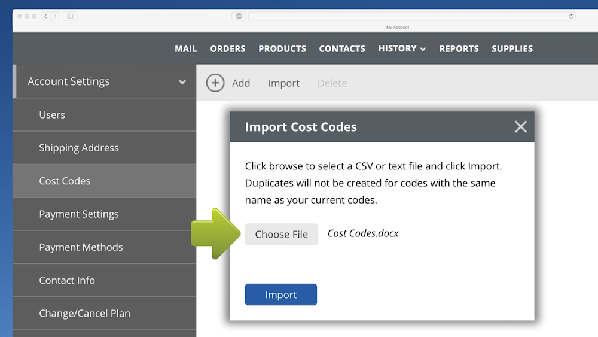Image resolution: width=598 pixels, height=337 pixels.
Task: Click the browser forward arrow
Action: [x=55, y=16]
